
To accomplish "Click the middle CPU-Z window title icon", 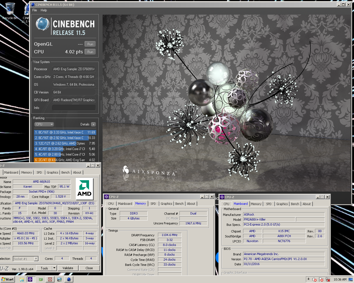I will tap(106, 197).
